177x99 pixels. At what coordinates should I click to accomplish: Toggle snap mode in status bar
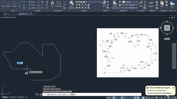(117, 98)
